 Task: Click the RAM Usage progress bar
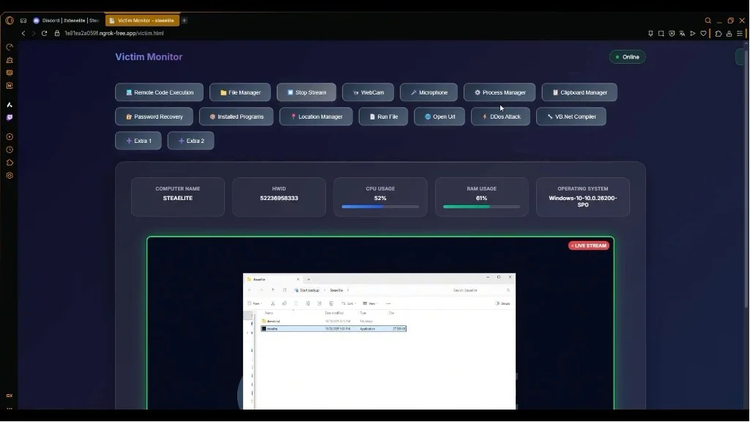coord(482,207)
